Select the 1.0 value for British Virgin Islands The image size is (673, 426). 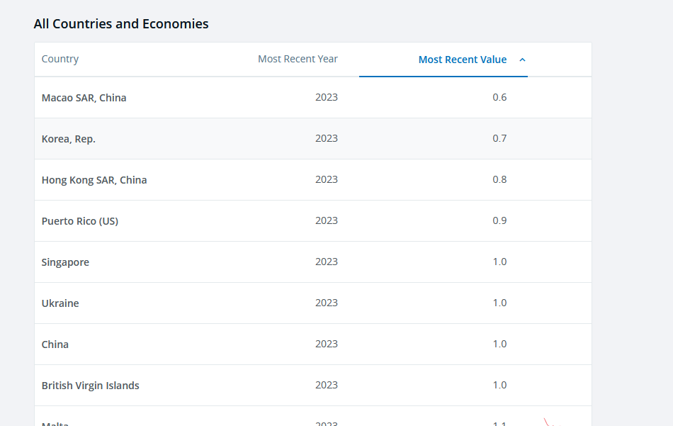coord(499,385)
